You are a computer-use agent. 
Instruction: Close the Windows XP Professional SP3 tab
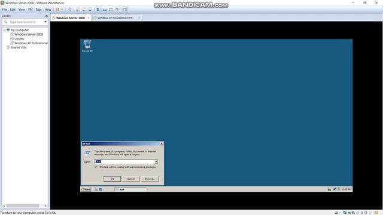(139, 18)
